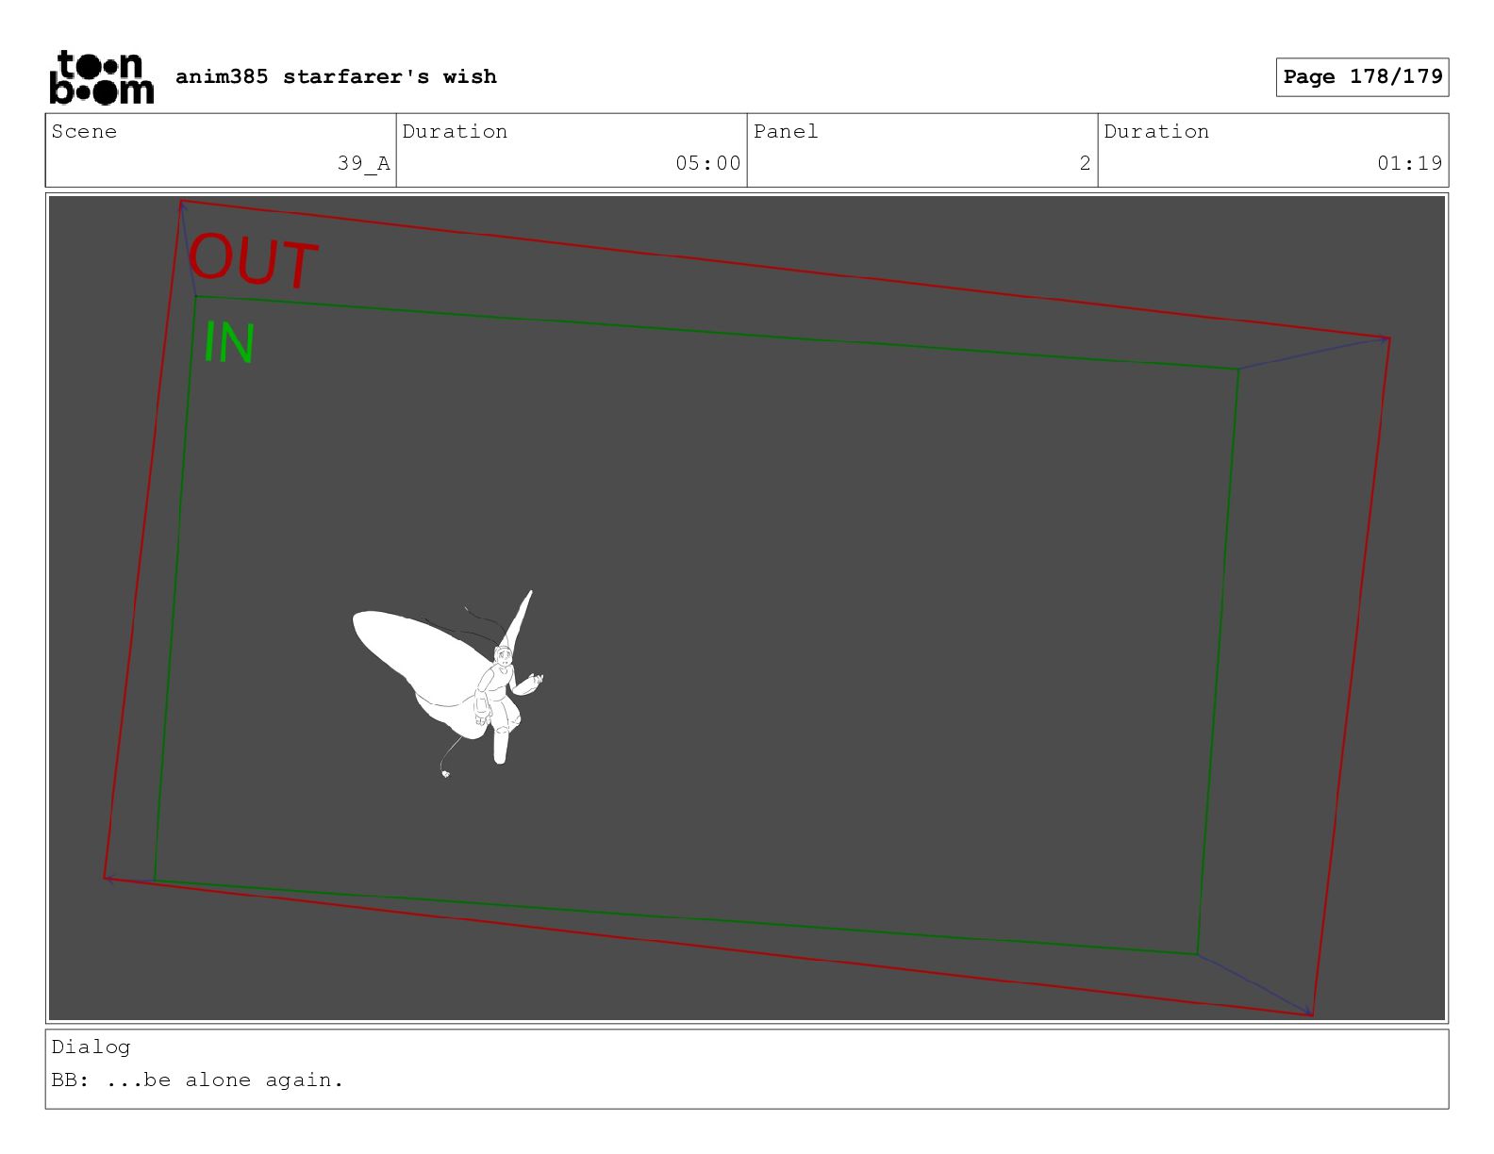Click the 'Panel' header label
1494x1154 pixels.
(x=786, y=131)
